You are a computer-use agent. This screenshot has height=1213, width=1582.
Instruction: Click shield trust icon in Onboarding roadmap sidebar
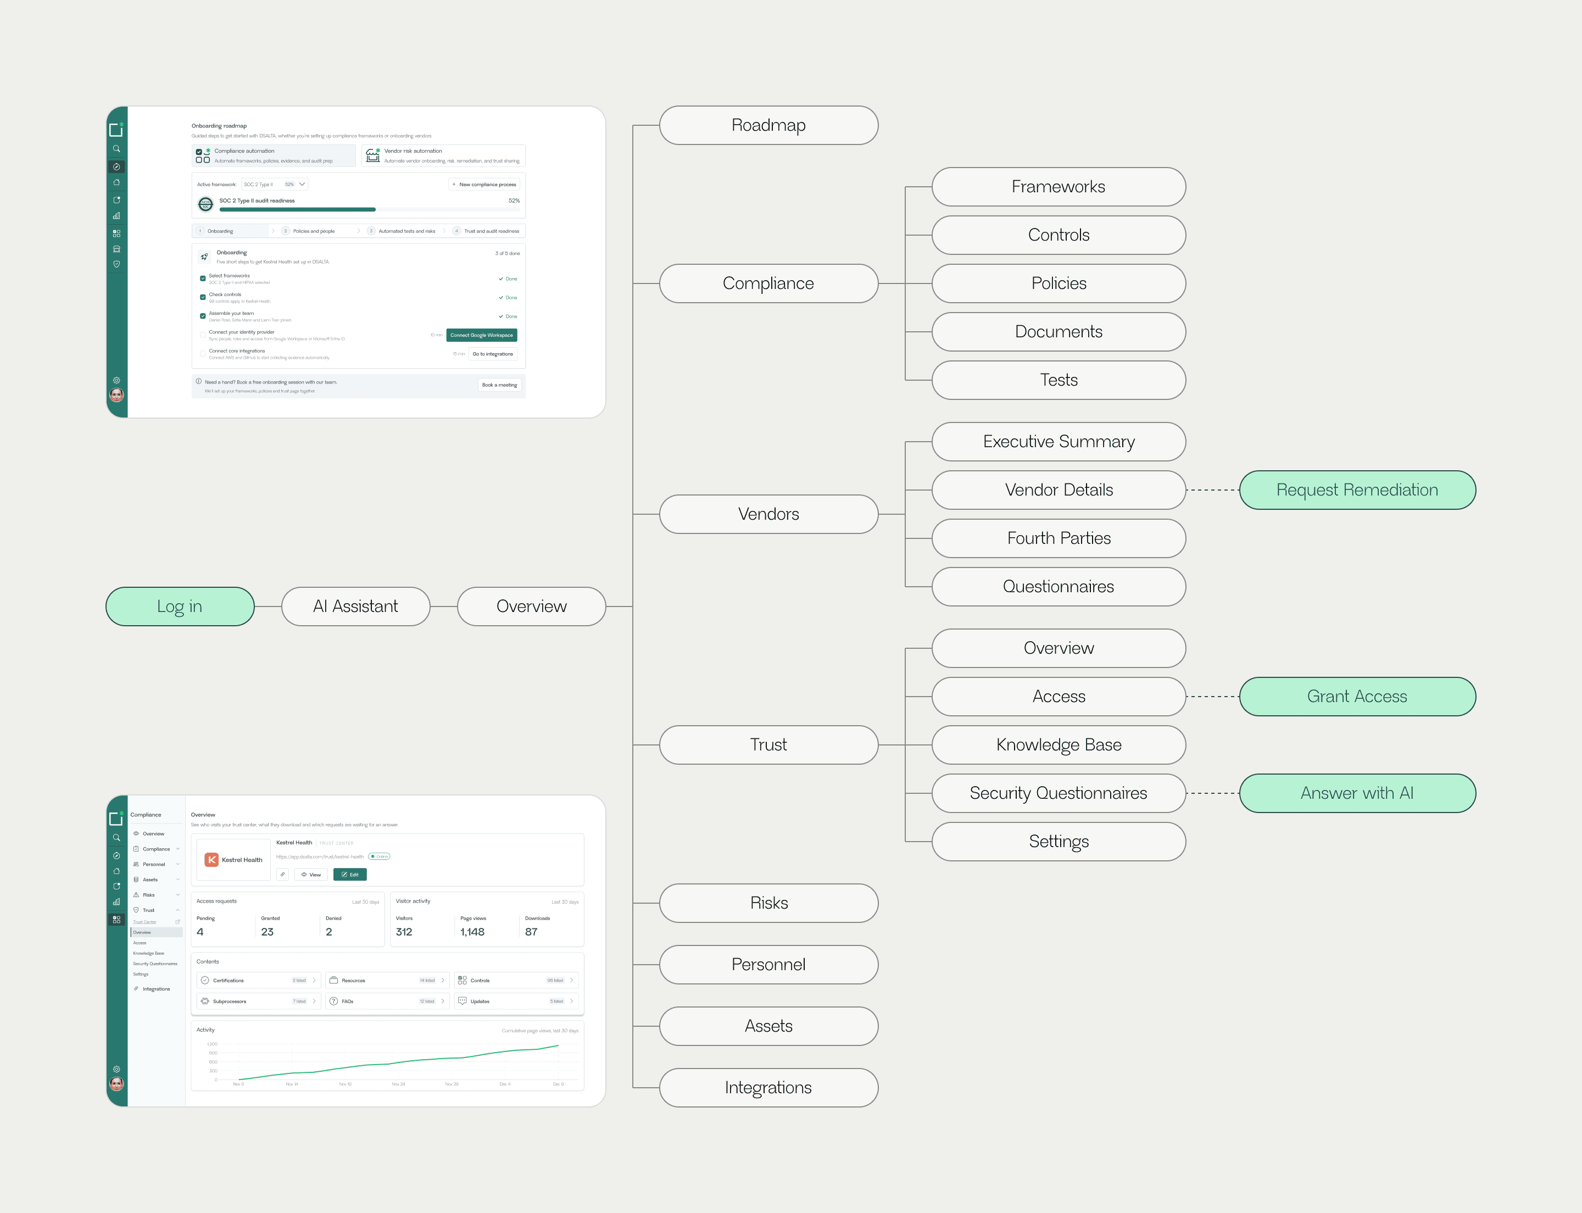(x=116, y=264)
